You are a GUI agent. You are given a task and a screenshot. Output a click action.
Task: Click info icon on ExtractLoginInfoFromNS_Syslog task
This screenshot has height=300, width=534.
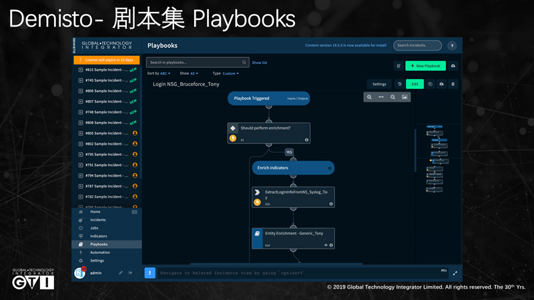[330, 204]
